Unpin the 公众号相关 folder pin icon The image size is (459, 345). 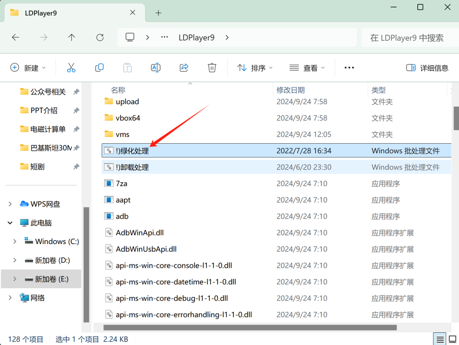76,92
